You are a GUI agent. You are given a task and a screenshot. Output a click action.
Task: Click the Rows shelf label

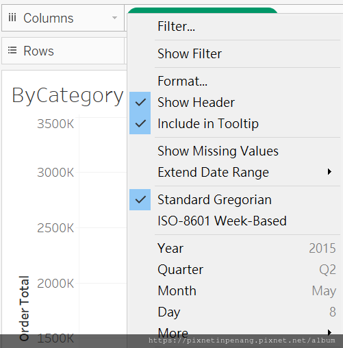click(38, 51)
